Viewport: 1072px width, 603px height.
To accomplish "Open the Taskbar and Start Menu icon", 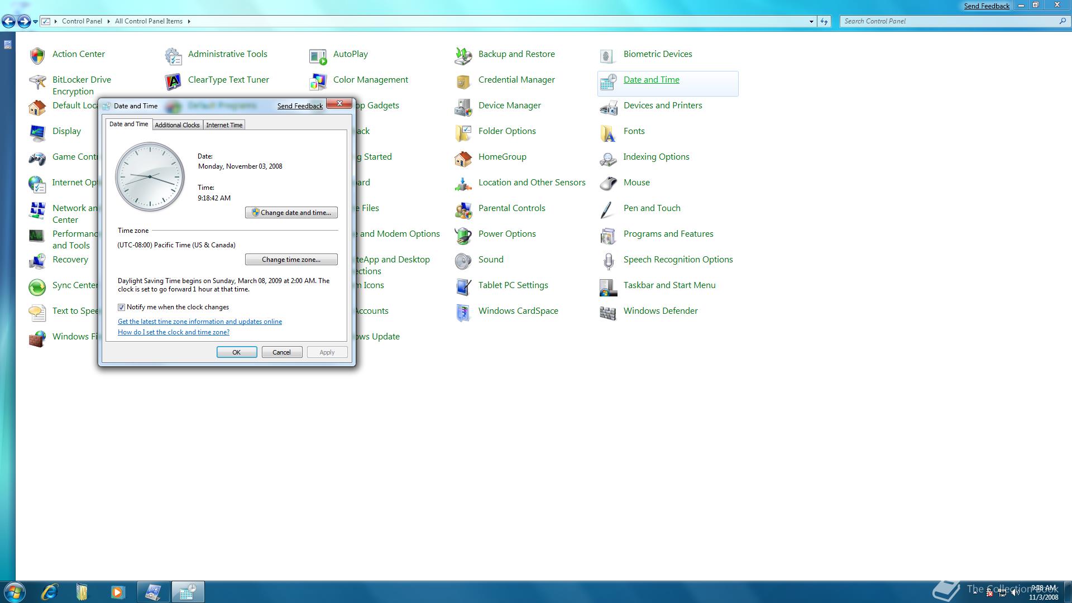I will point(609,287).
